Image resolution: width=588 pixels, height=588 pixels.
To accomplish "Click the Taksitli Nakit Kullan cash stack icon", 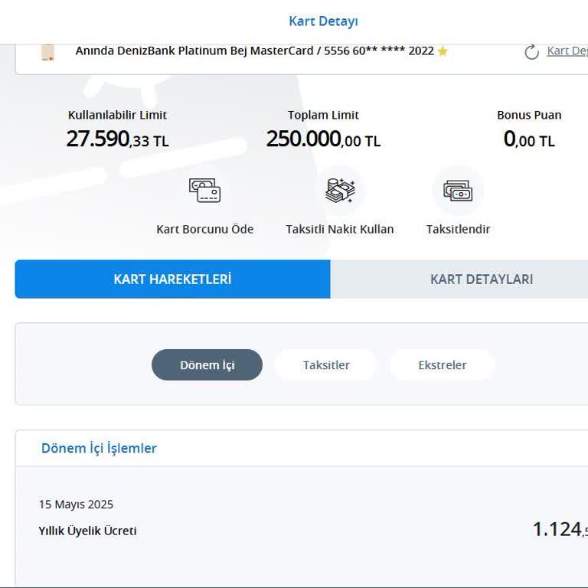I will pos(340,191).
